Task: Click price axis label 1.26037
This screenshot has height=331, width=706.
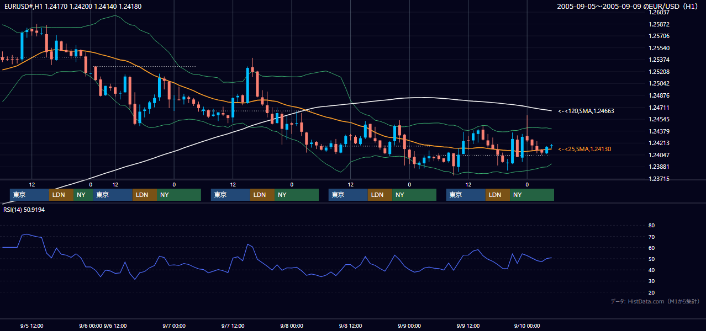Action: point(659,12)
